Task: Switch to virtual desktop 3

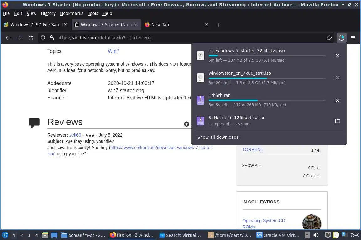Action: pos(29,235)
